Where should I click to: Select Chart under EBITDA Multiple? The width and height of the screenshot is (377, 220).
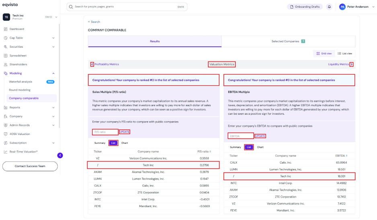(260, 147)
